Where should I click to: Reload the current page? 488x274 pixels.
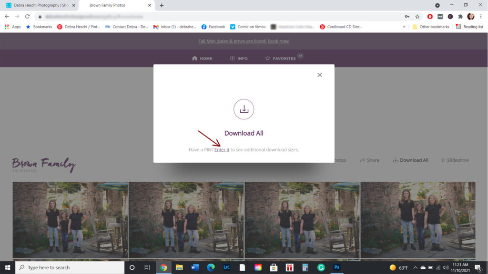[x=27, y=17]
